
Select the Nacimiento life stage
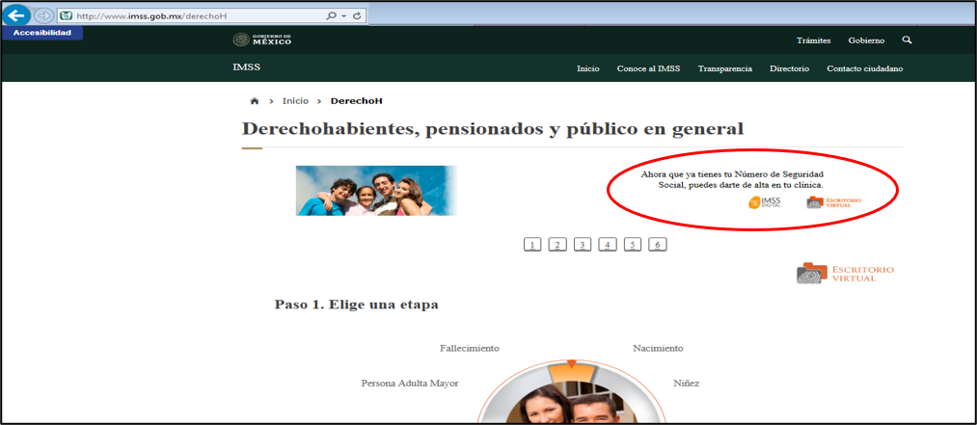(658, 349)
